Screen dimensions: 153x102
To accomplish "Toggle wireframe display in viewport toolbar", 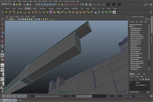I will point(35,19).
